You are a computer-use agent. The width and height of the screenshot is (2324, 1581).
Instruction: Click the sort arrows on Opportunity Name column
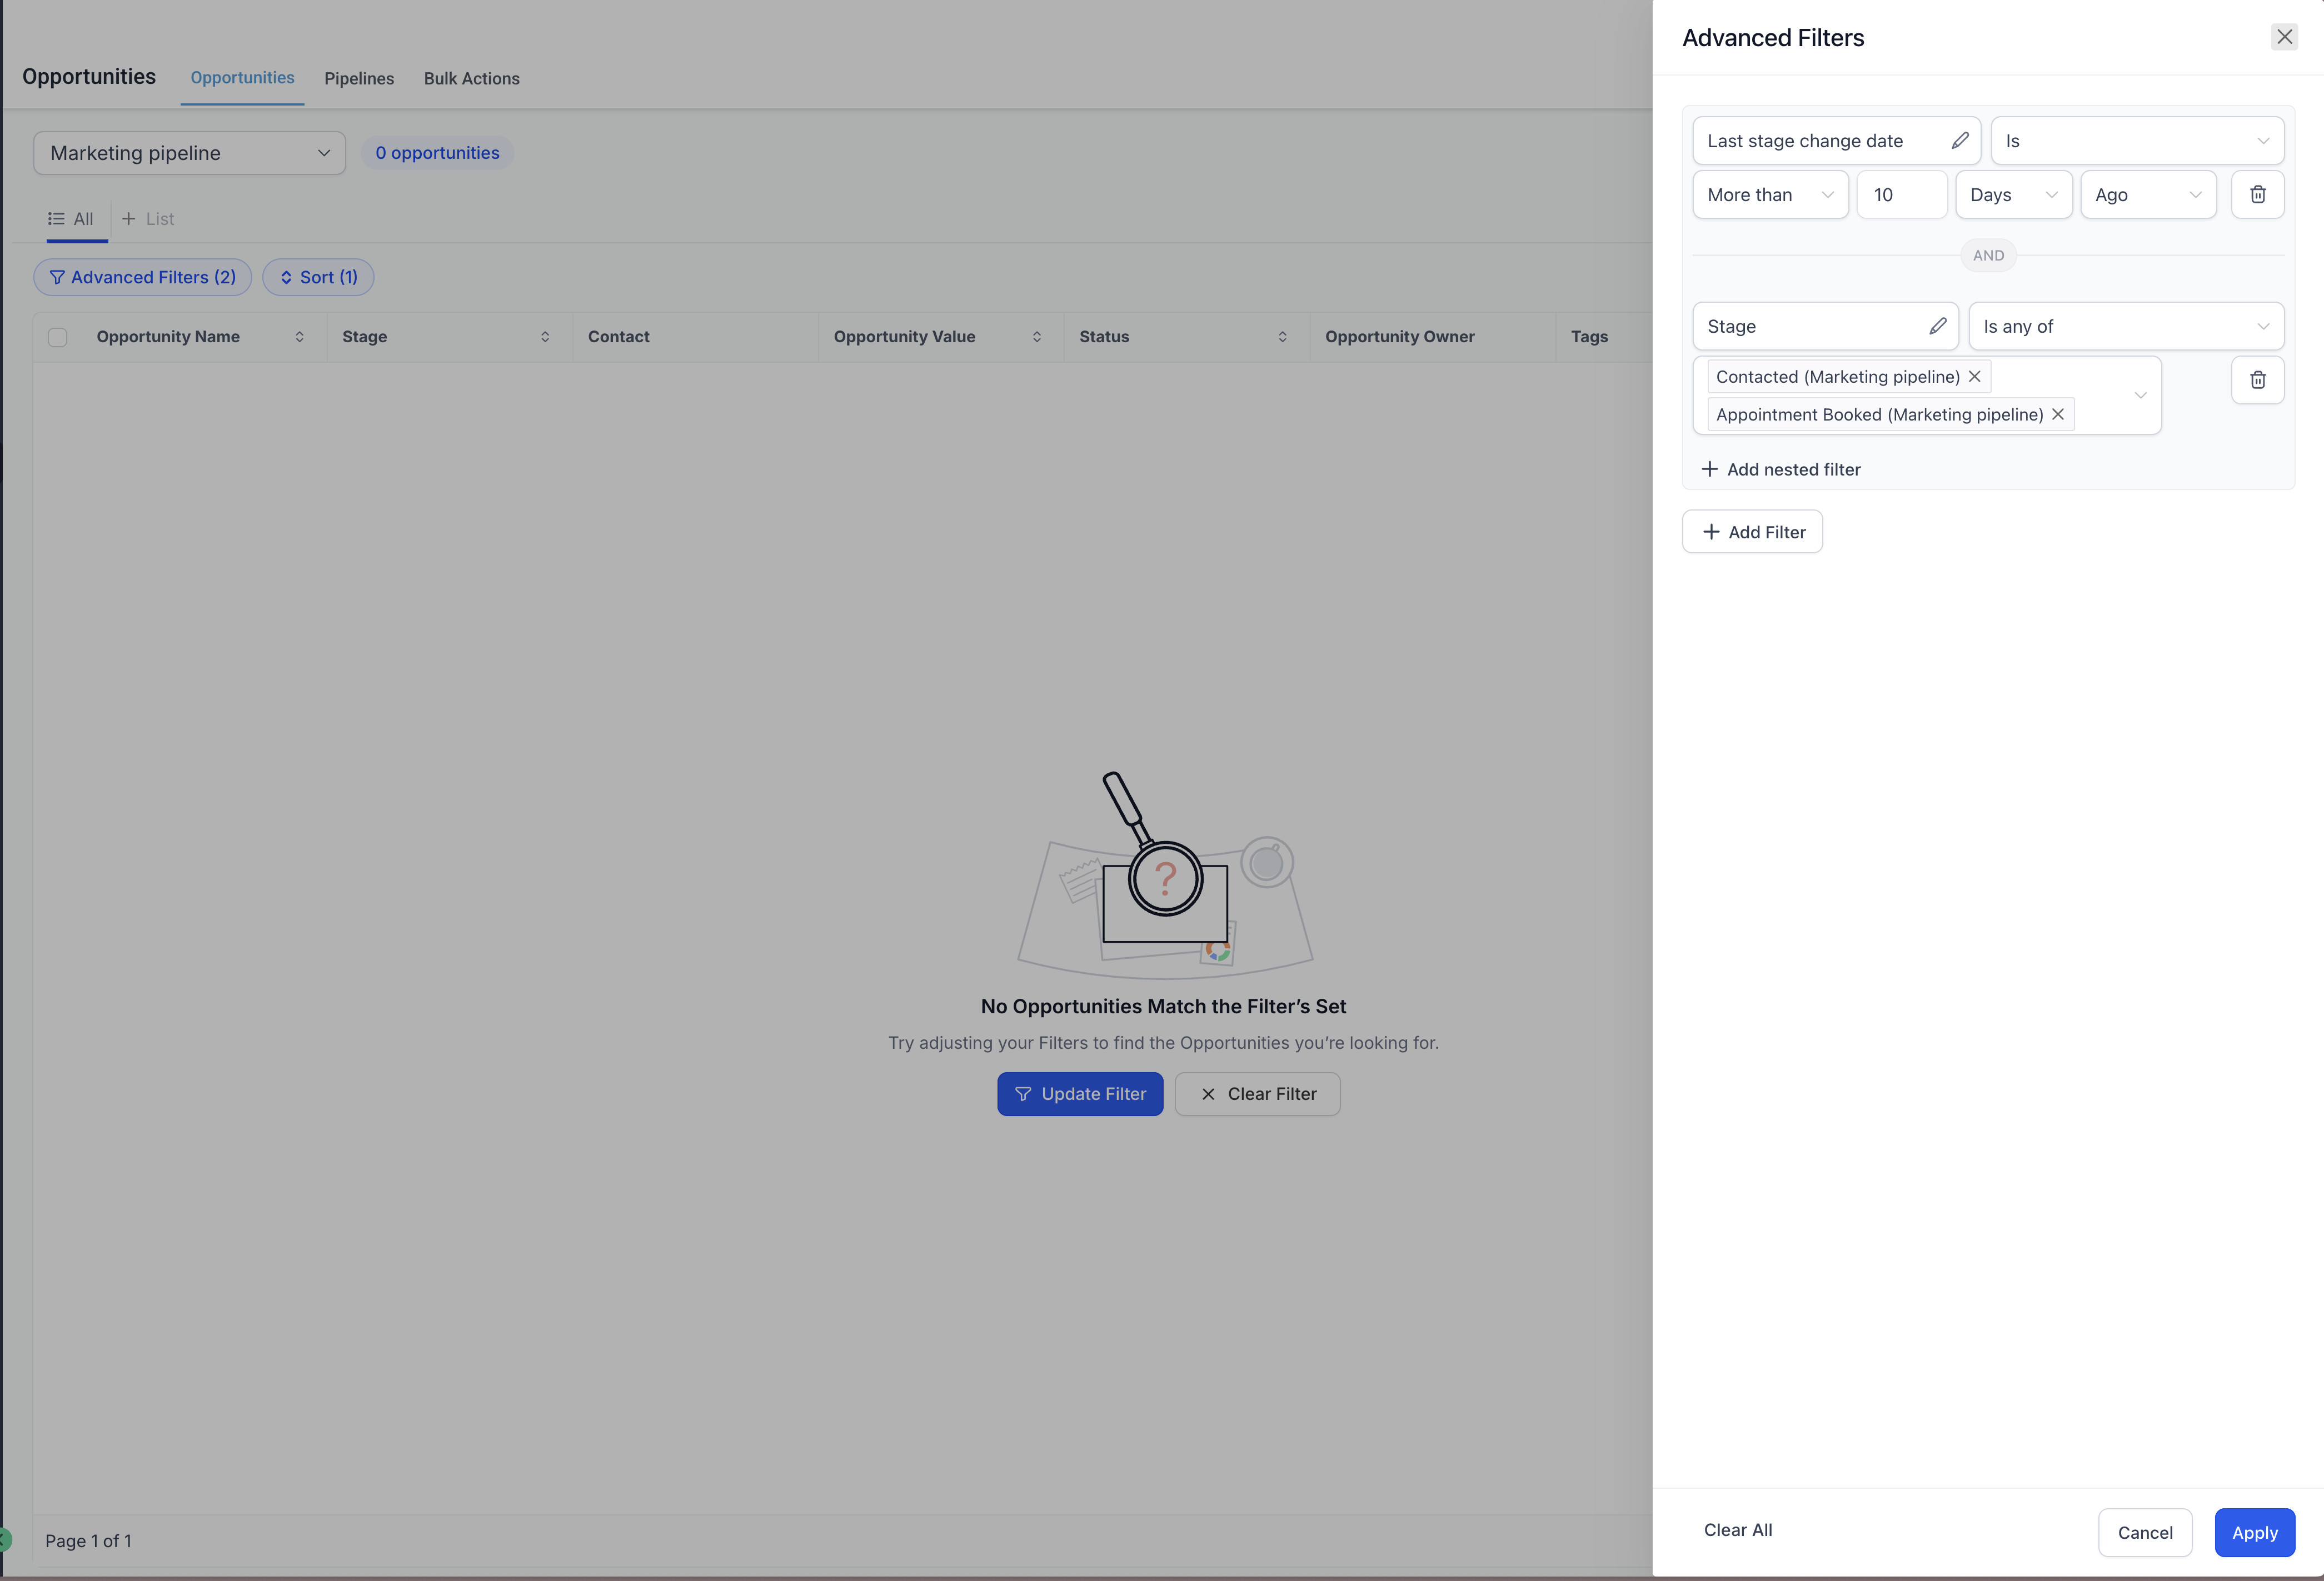299,337
